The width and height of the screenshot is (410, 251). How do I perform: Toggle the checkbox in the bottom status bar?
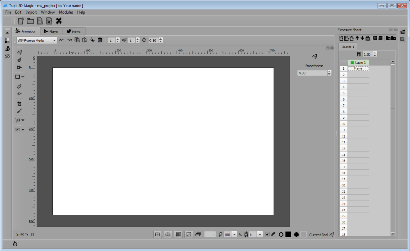tap(267, 234)
